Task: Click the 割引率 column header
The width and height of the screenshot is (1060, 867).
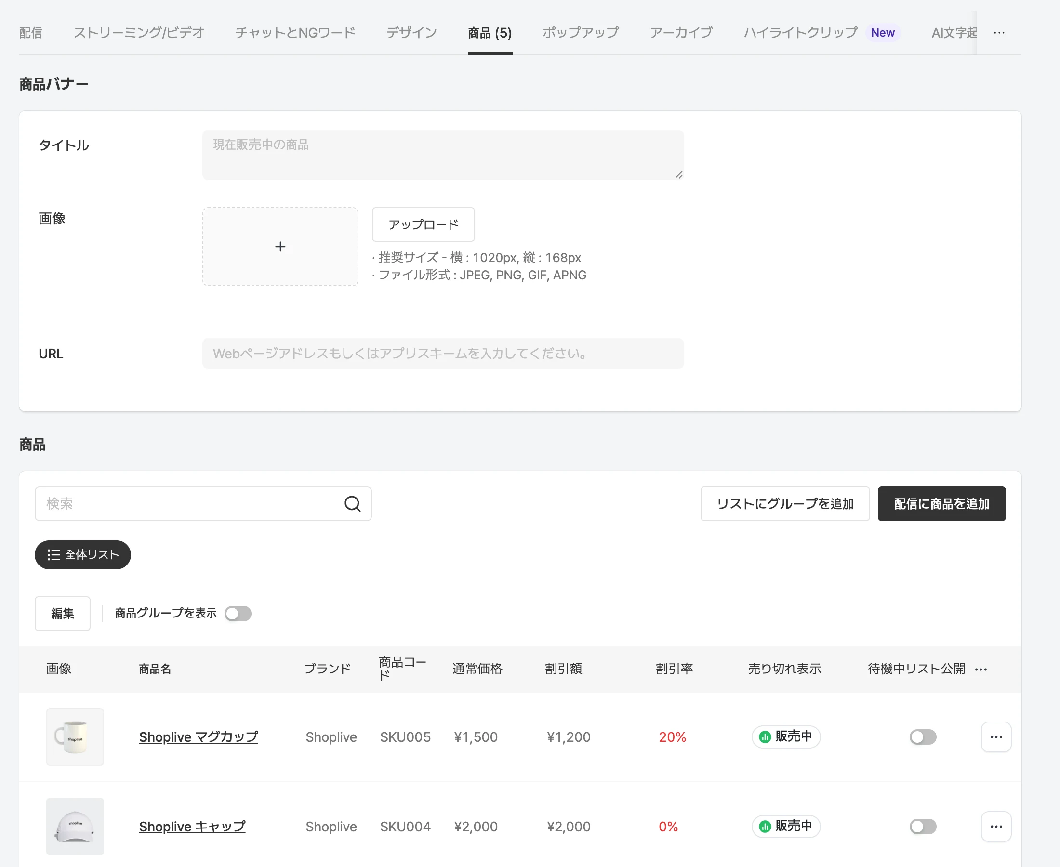Action: click(674, 669)
